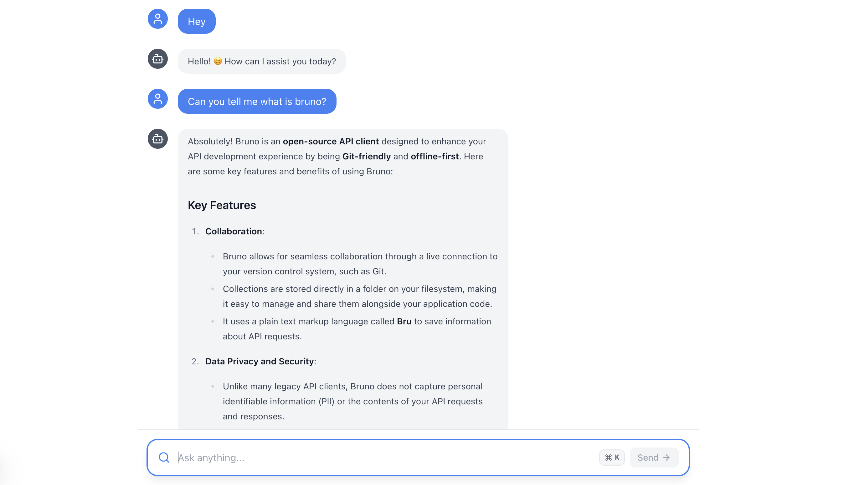Click the bot avatar next to the Hello greeting

pyautogui.click(x=157, y=59)
